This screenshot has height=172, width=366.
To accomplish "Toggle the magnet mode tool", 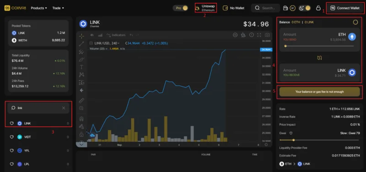I will pos(81,119).
